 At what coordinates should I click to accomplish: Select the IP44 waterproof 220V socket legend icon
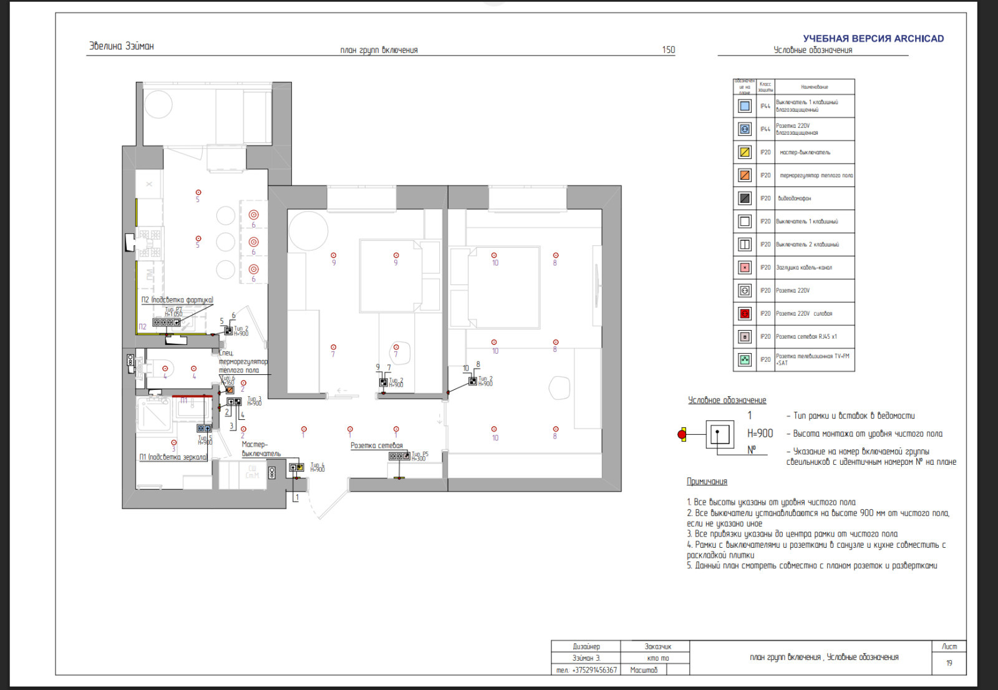pos(744,129)
